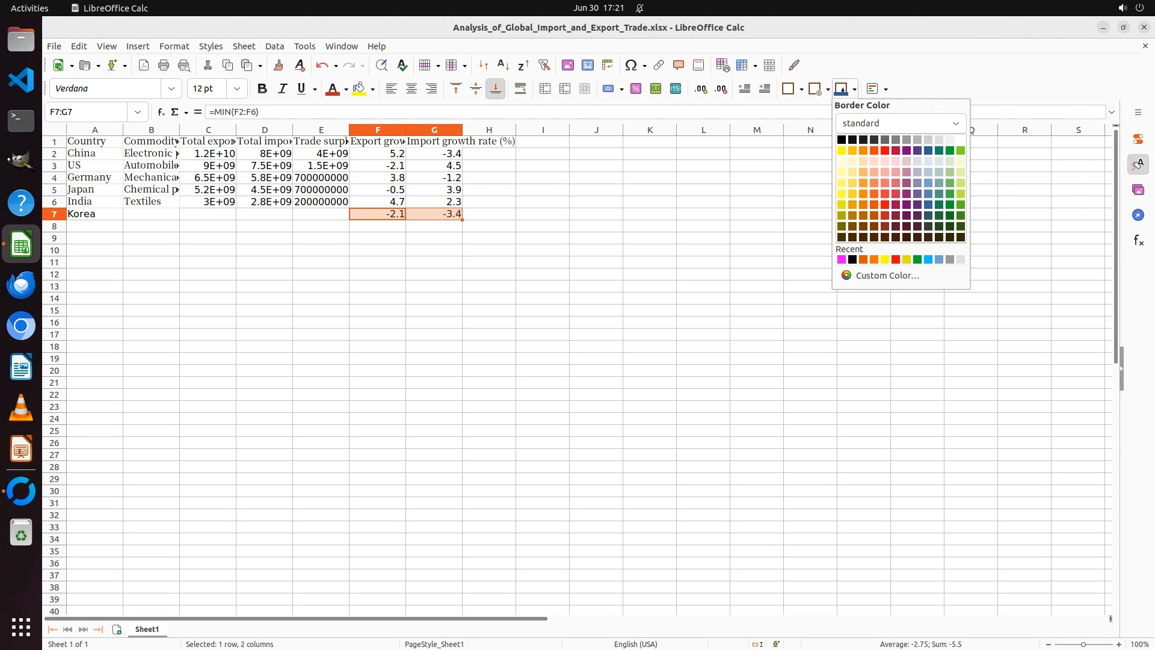This screenshot has height=650, width=1155.
Task: Expand the 'standard' palette dropdown
Action: [955, 123]
